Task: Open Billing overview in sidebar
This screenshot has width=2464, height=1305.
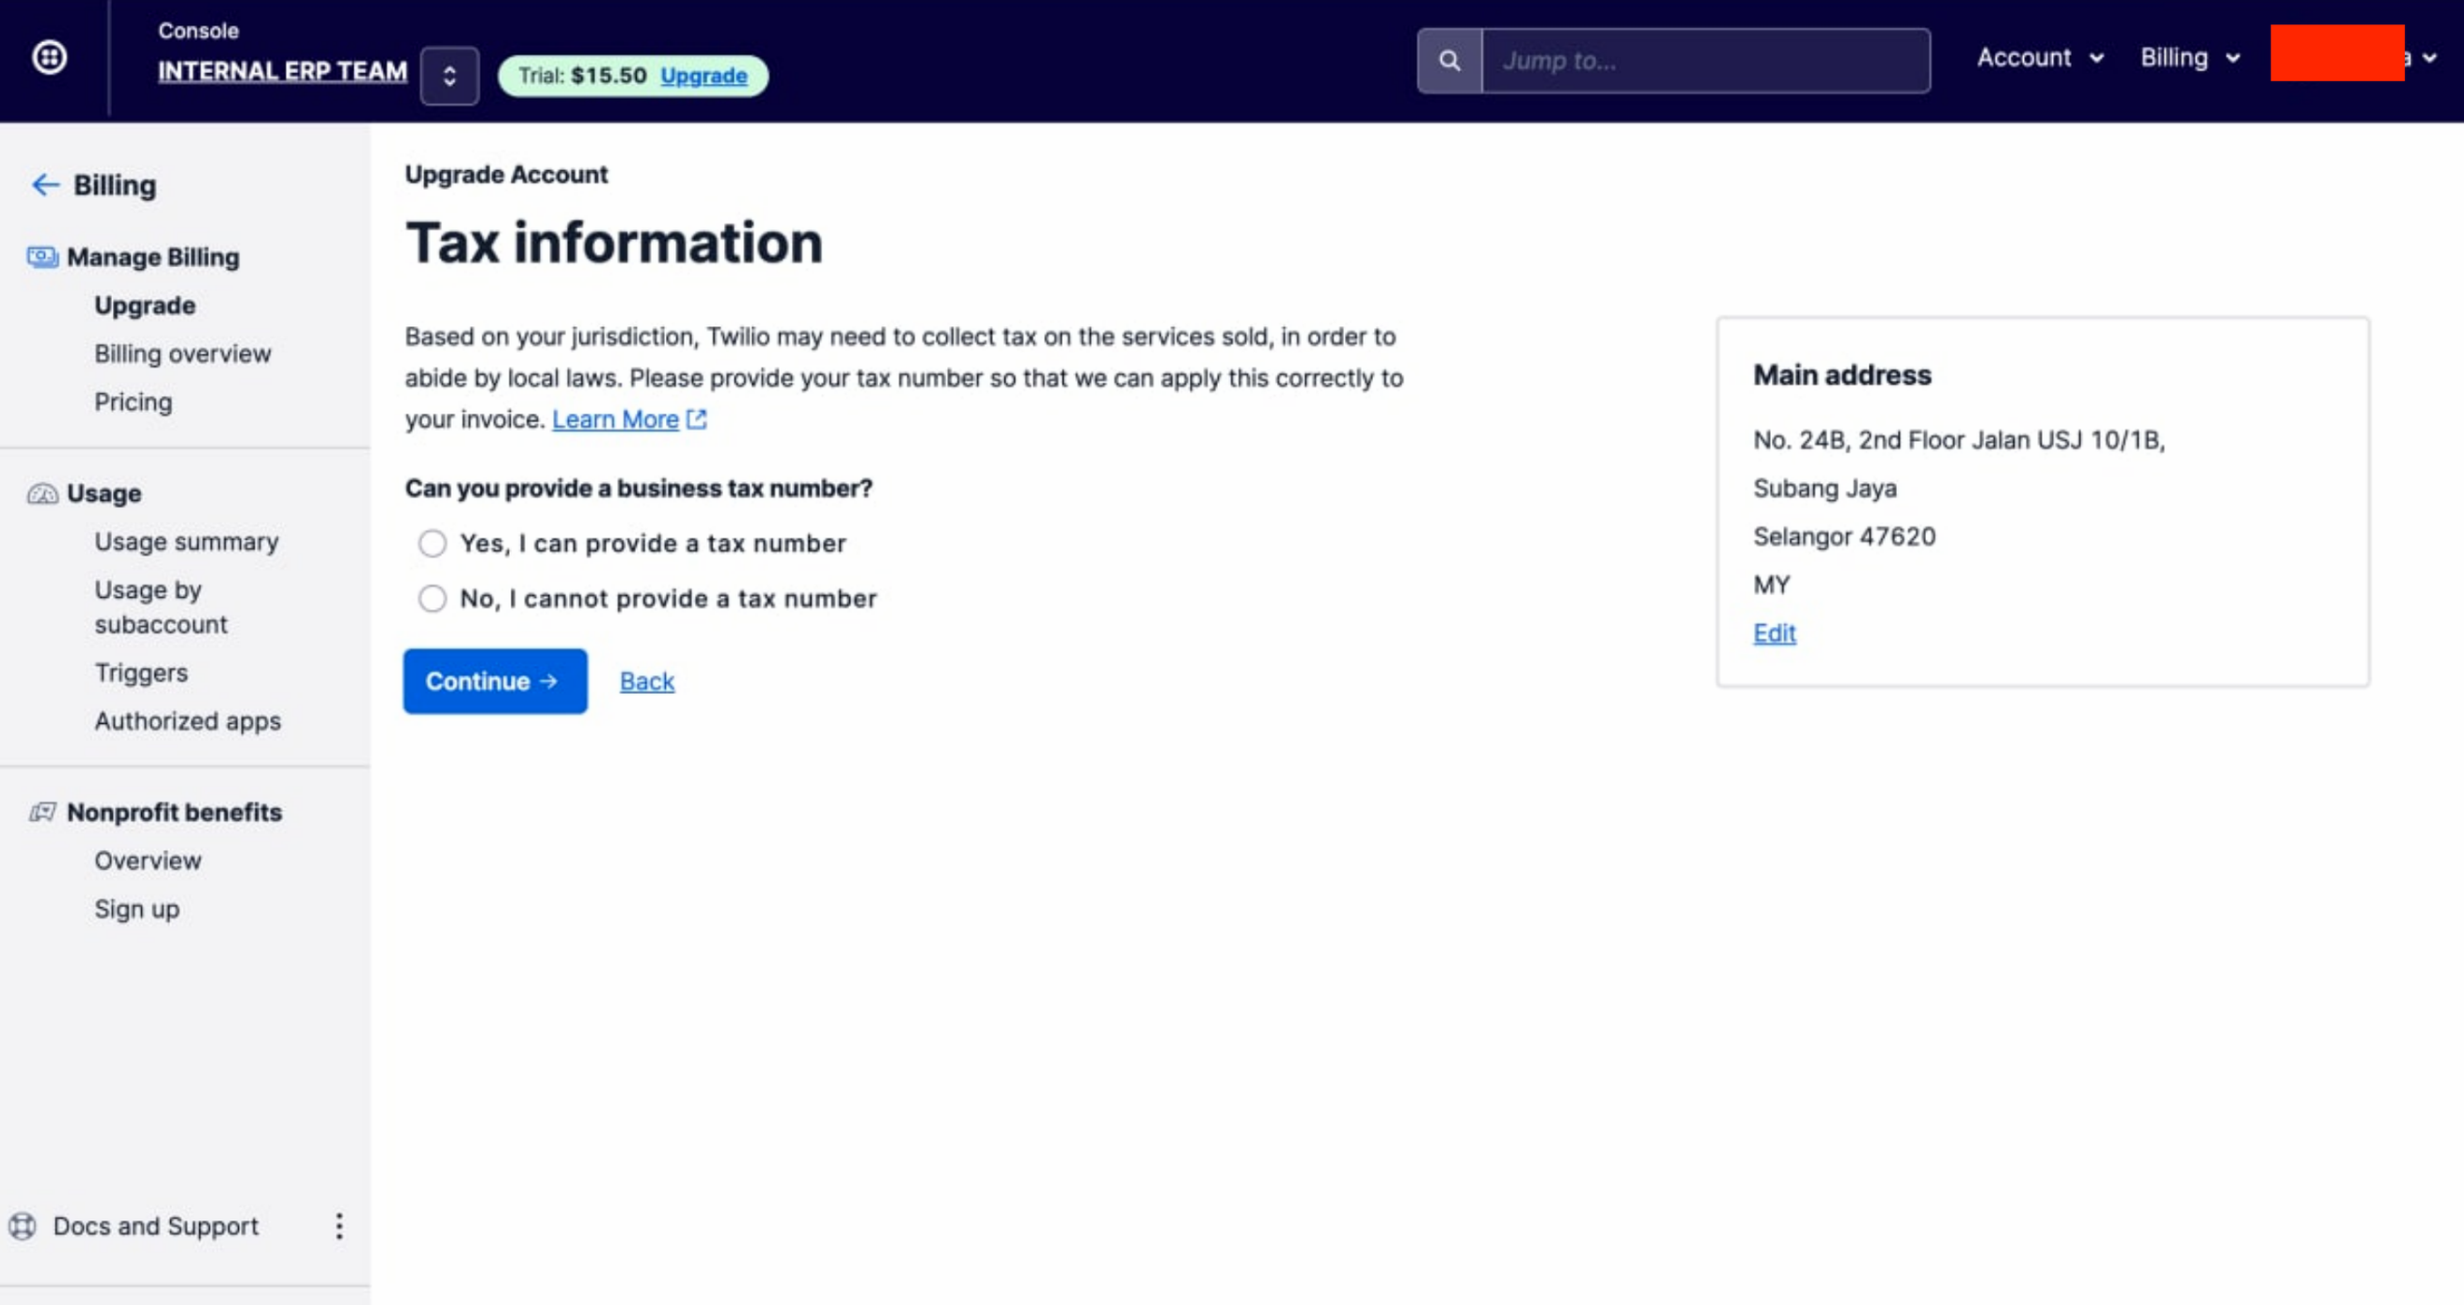Action: pos(183,354)
